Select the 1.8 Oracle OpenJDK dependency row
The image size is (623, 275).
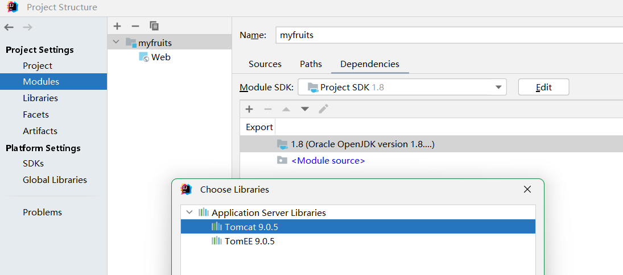[431, 144]
